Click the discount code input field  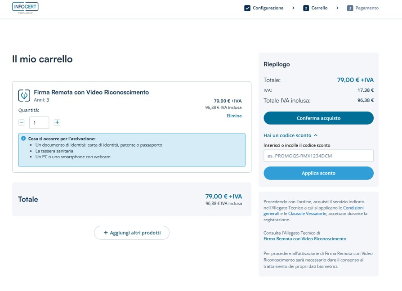coord(318,156)
